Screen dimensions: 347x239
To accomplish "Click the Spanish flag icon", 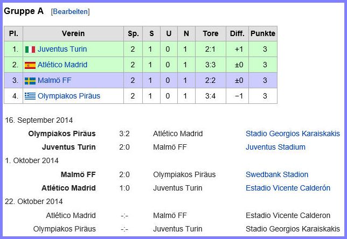I will (x=30, y=65).
